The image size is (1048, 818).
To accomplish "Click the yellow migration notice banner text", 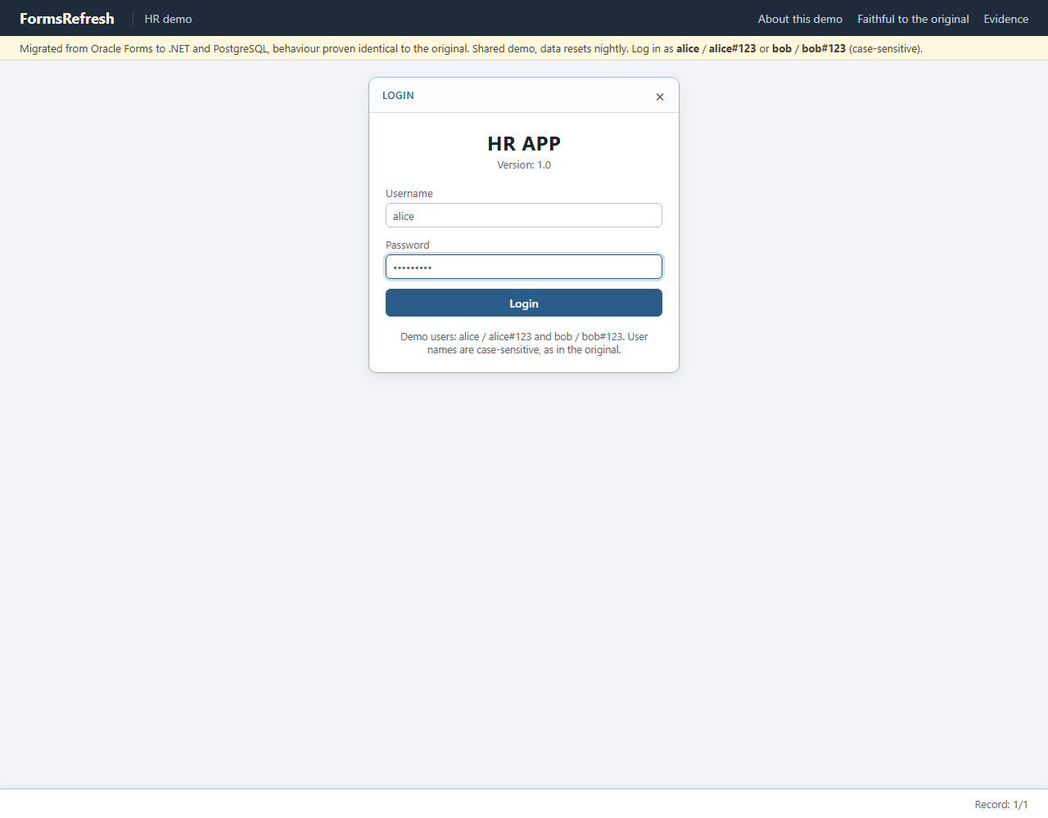I will tap(471, 48).
